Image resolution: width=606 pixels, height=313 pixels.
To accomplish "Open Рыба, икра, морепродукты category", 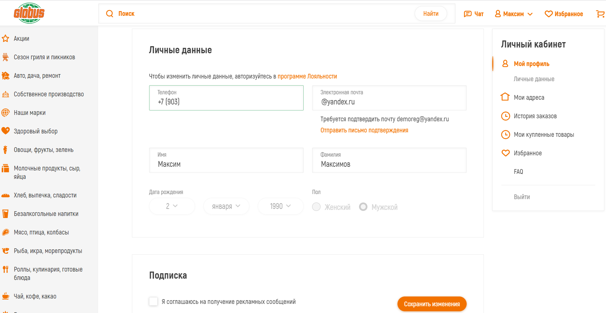I will click(x=48, y=251).
